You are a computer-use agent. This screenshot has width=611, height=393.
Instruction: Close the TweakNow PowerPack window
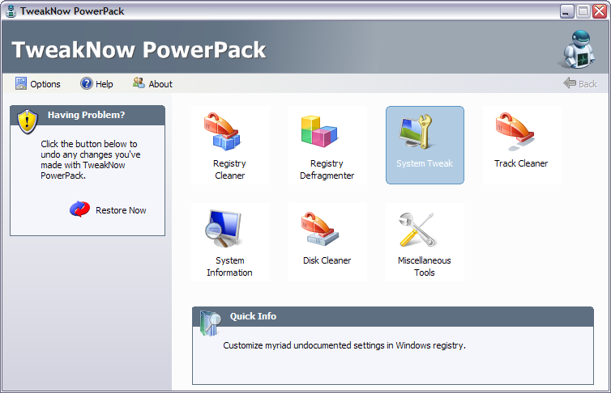point(600,11)
